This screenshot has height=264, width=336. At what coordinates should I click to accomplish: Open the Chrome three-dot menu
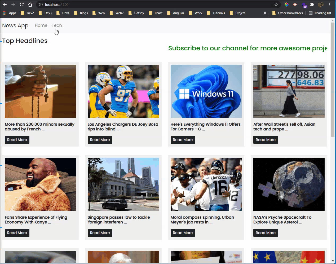[x=329, y=5]
